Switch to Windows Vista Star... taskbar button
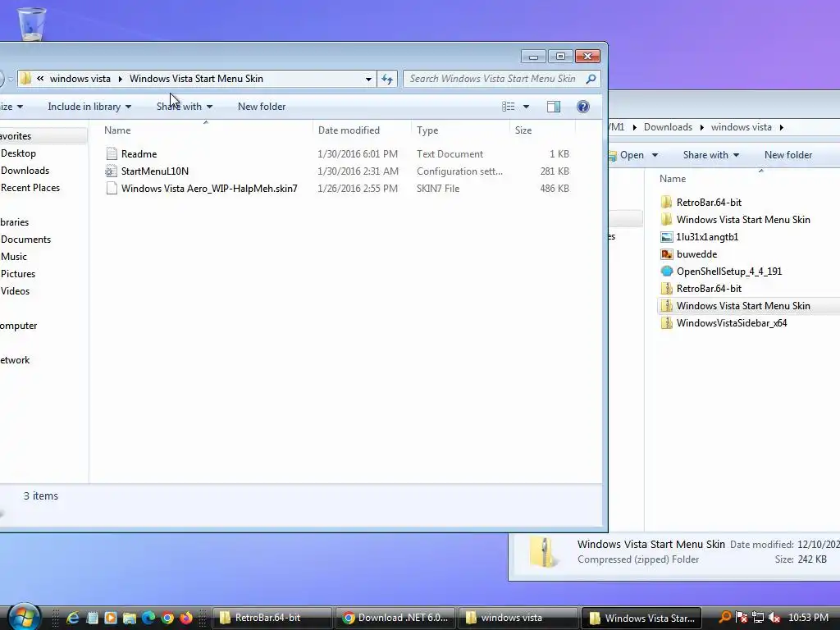 [x=641, y=619]
